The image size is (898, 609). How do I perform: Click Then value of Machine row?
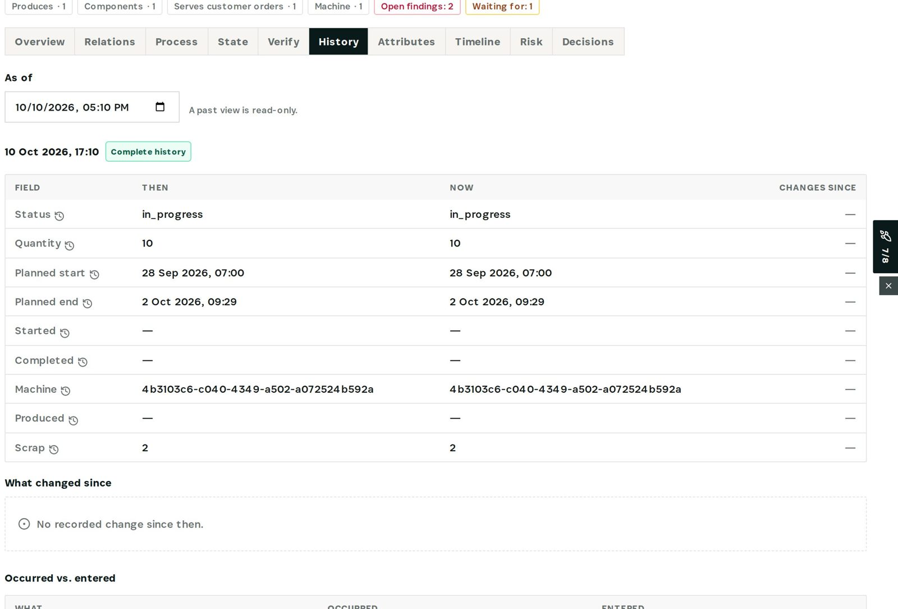[x=258, y=389]
